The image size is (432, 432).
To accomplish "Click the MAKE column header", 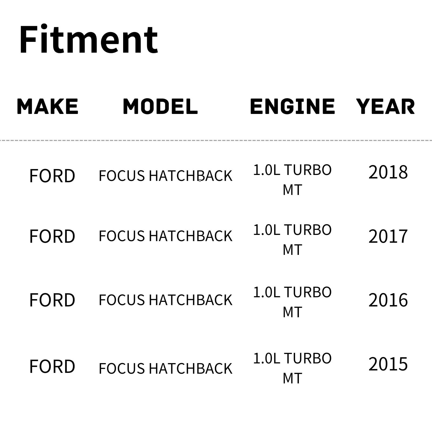I will tap(48, 106).
